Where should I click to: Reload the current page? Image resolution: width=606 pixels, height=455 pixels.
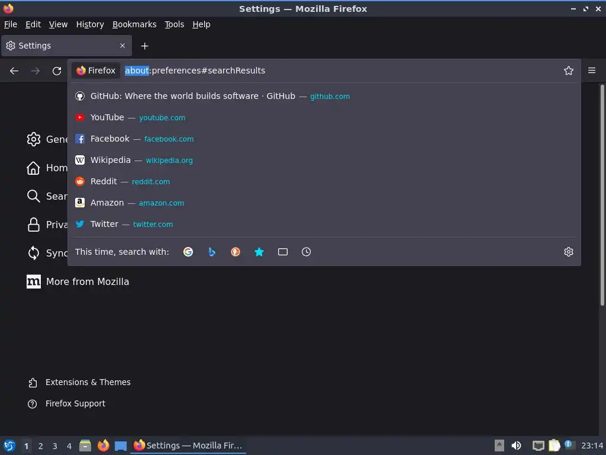57,71
